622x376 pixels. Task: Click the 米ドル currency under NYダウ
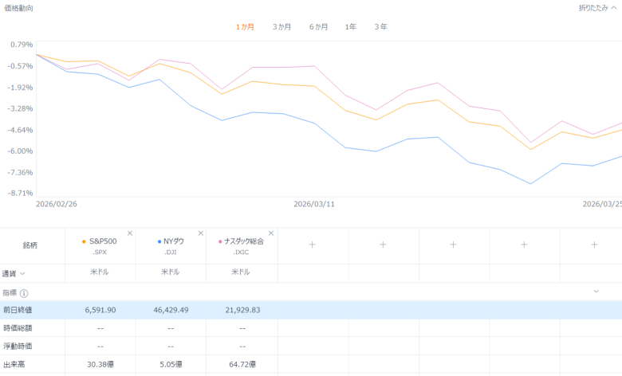pos(170,272)
